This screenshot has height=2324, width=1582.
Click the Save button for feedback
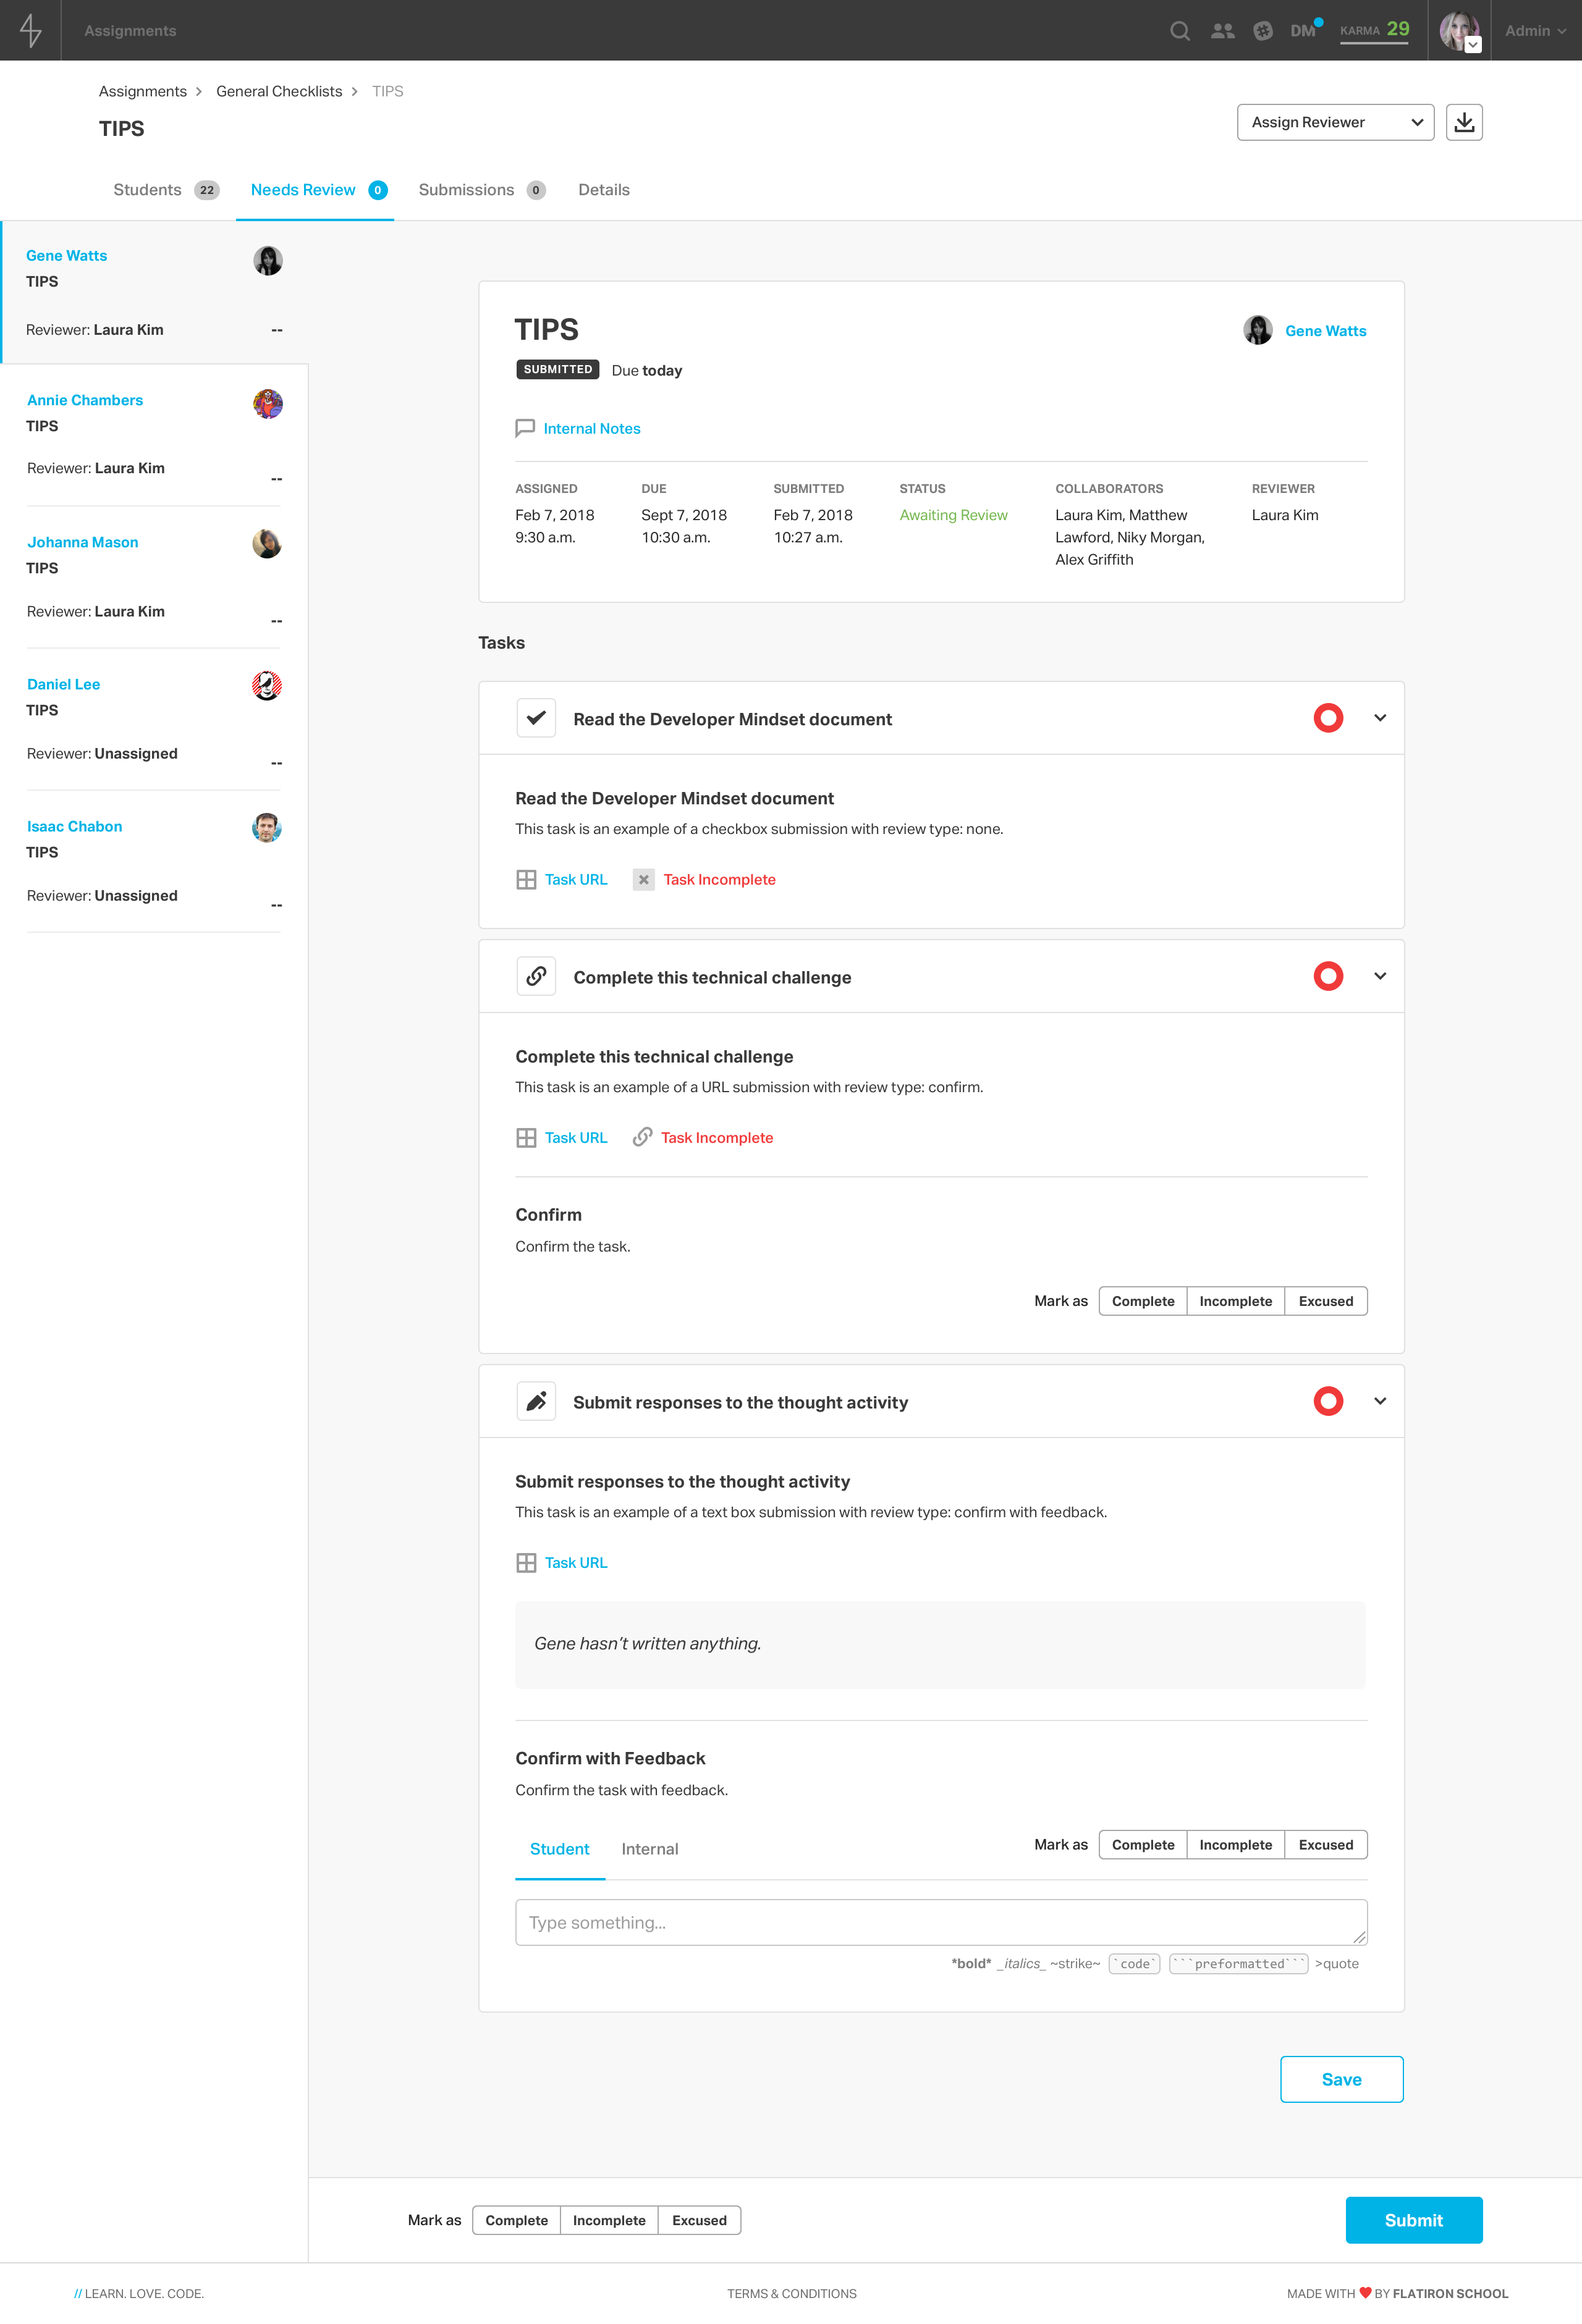tap(1341, 2078)
